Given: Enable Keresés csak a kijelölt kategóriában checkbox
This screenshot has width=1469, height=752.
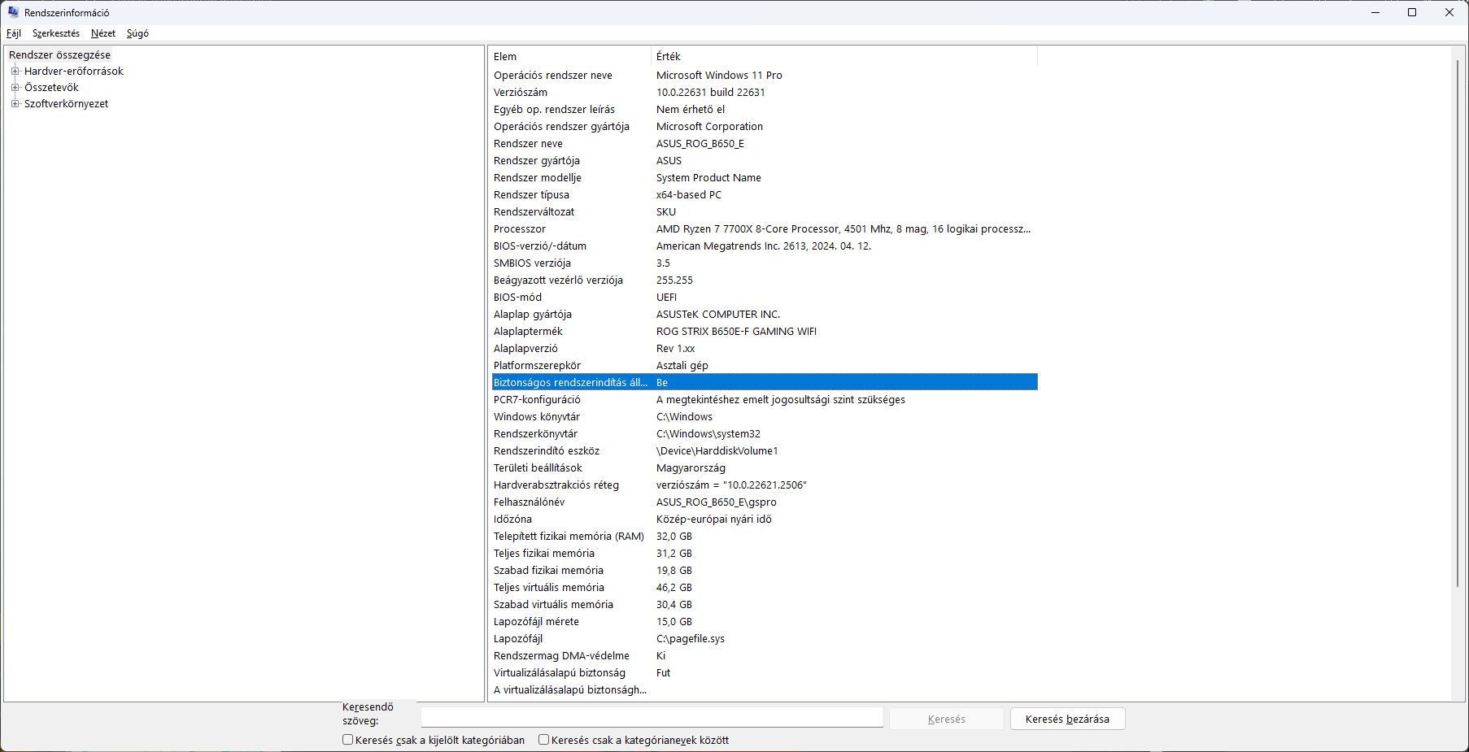Looking at the screenshot, I should (348, 740).
